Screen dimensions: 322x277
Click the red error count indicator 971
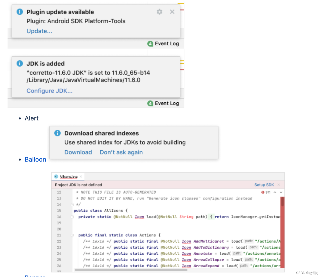(x=266, y=192)
